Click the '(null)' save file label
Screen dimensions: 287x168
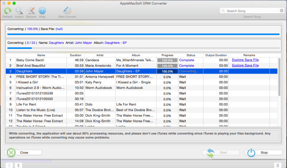point(59,29)
